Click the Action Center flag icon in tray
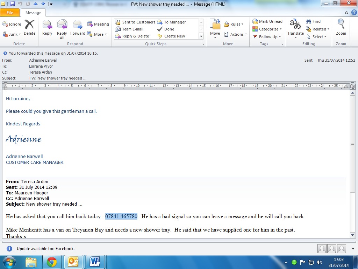This screenshot has height=269, width=358. [303, 262]
